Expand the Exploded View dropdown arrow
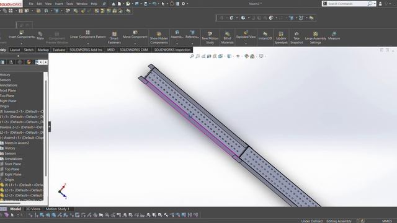Screen dimensions: 397x223 pos(246,43)
